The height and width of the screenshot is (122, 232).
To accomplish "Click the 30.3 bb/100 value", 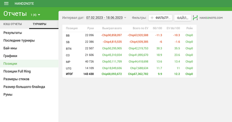I will pos(159,48).
